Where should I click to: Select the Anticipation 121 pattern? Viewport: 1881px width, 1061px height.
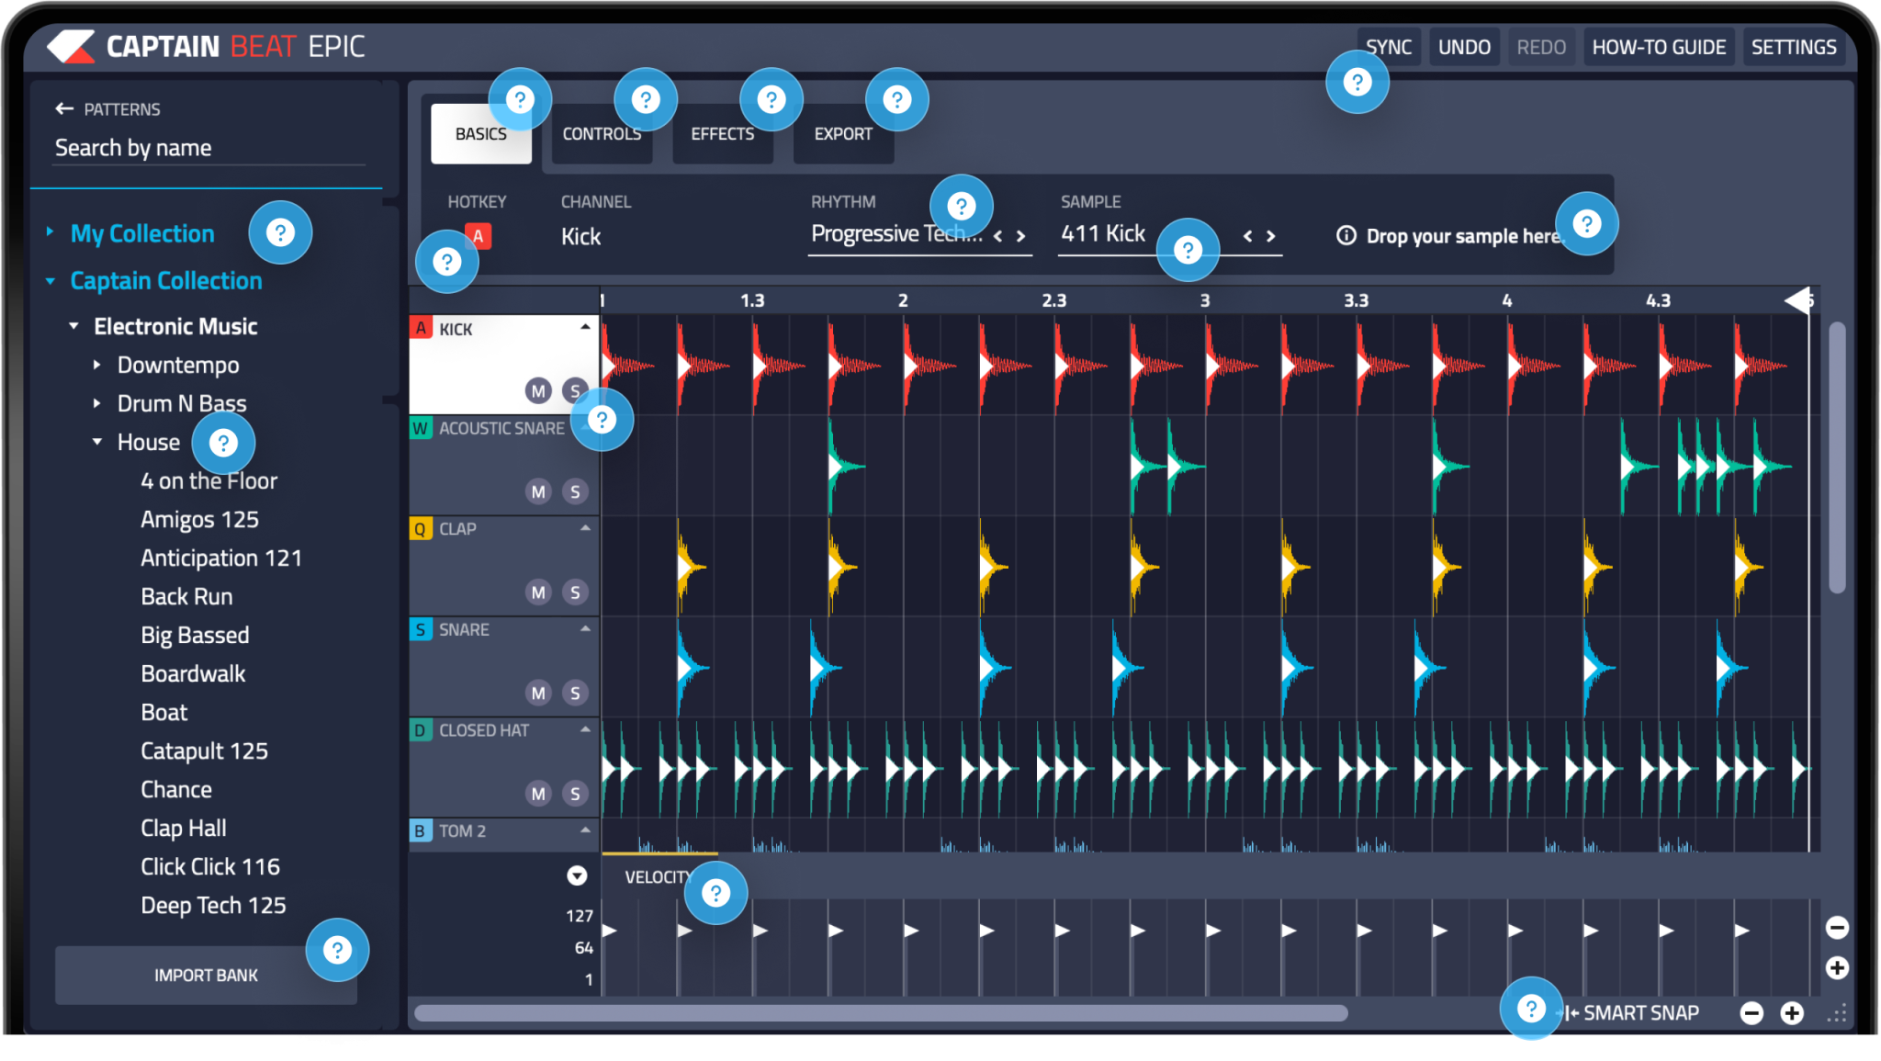[221, 559]
